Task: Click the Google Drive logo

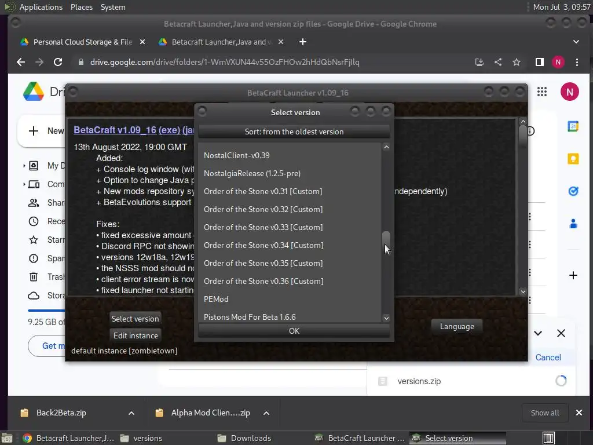Action: (x=33, y=92)
